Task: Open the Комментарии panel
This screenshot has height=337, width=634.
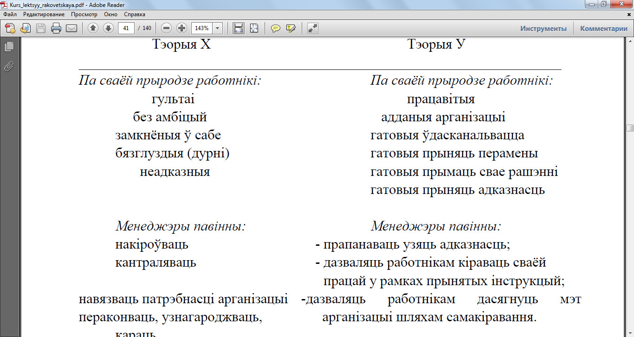Action: 604,28
